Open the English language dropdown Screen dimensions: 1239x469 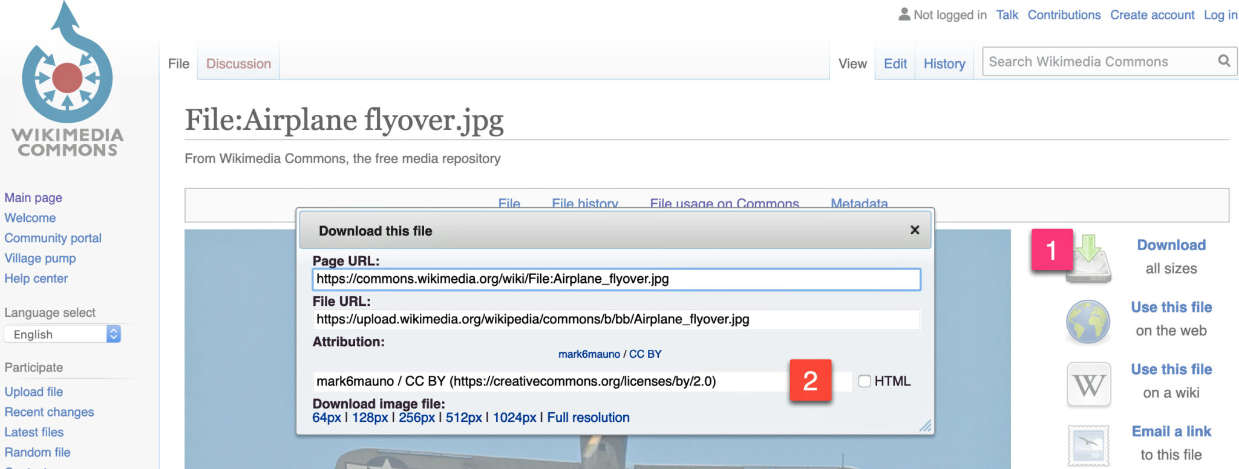coord(62,334)
